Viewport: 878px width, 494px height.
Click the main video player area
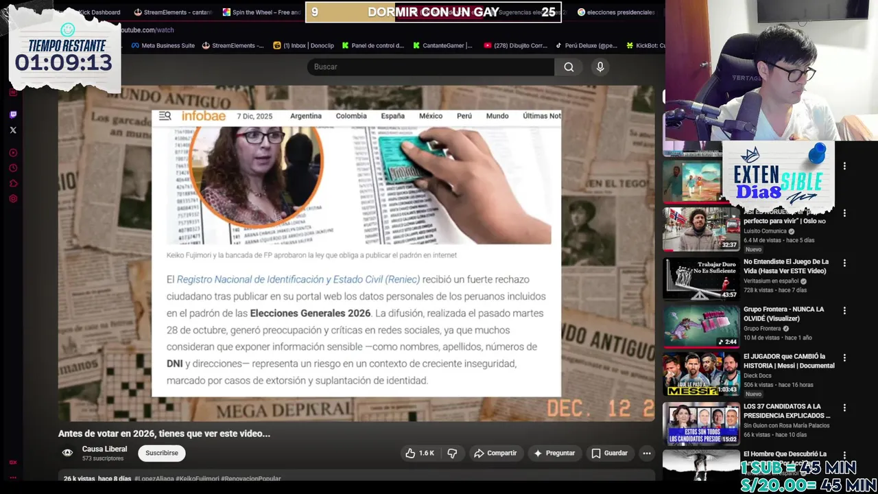tap(356, 253)
